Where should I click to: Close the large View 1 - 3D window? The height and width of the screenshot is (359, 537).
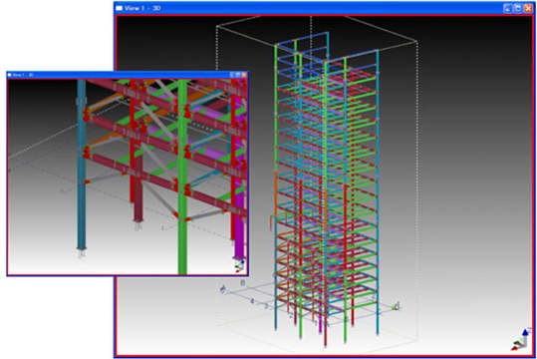coord(528,8)
